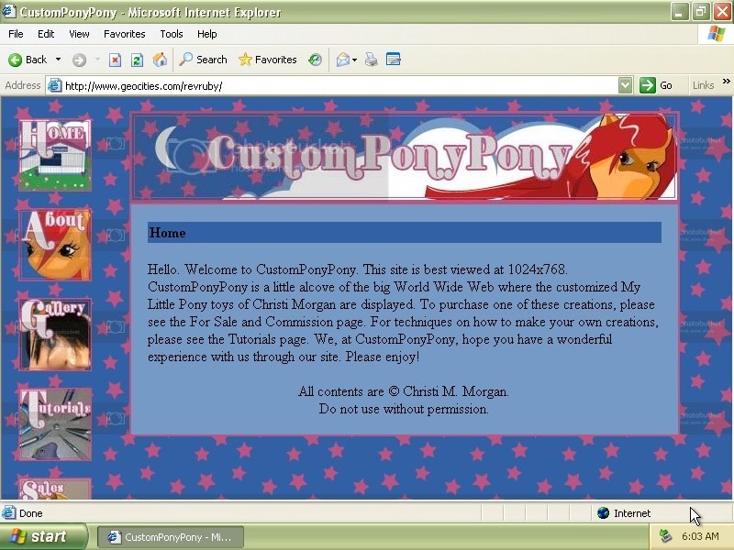Click the green Go button
The image size is (734, 550).
point(656,85)
